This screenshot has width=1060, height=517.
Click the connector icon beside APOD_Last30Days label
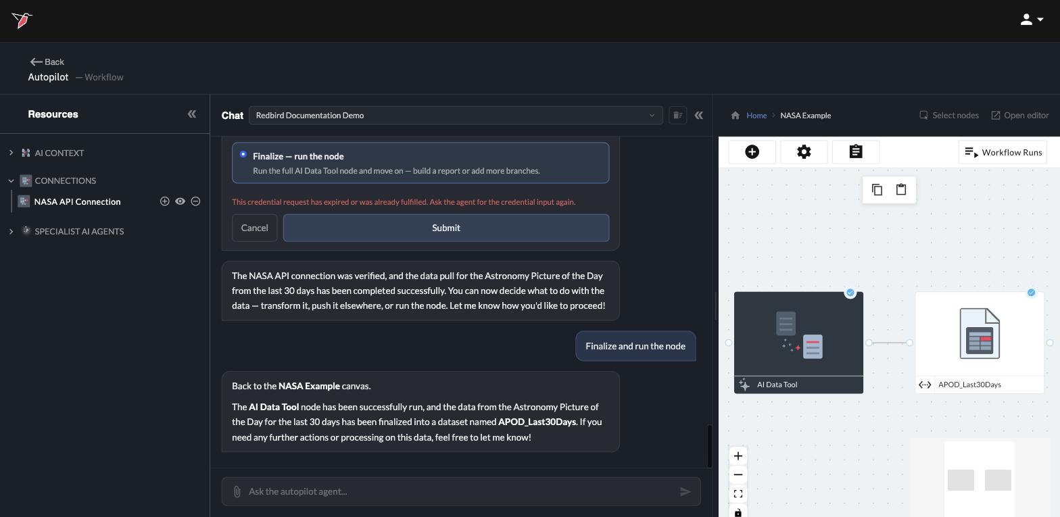pos(925,385)
